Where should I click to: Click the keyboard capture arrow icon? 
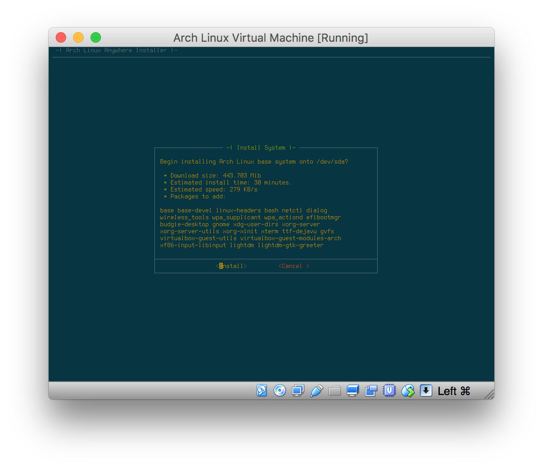426,390
